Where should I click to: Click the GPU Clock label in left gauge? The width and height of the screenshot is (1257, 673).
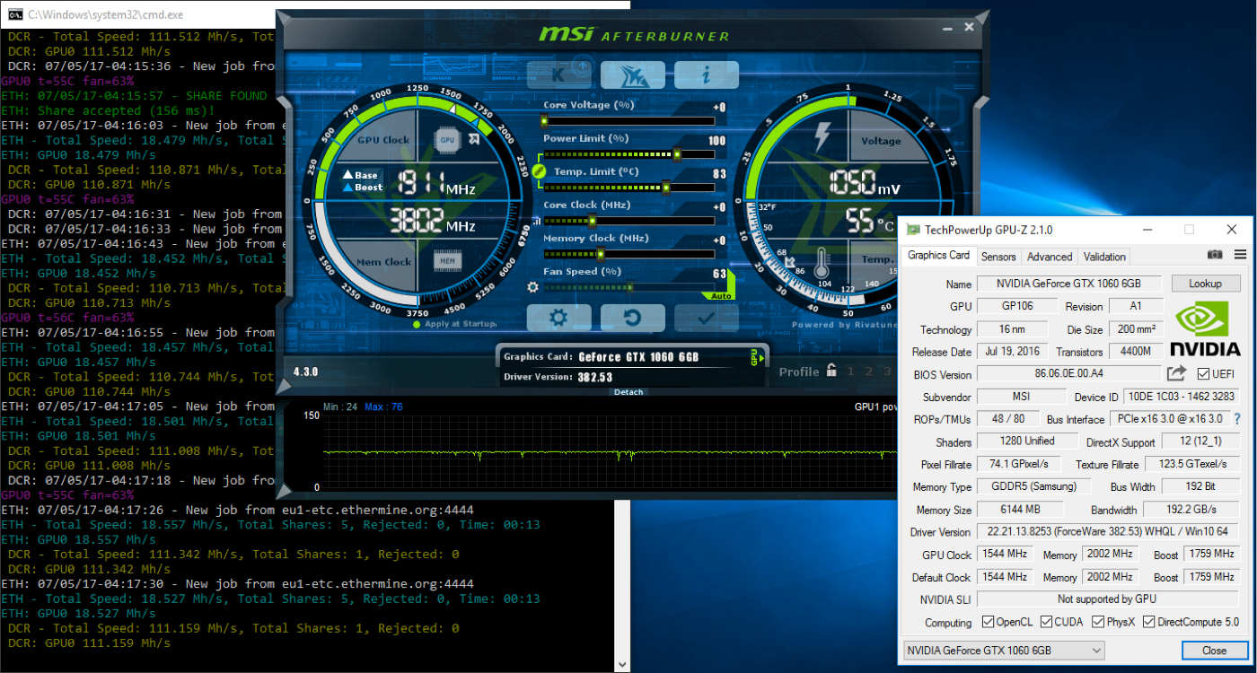(384, 140)
